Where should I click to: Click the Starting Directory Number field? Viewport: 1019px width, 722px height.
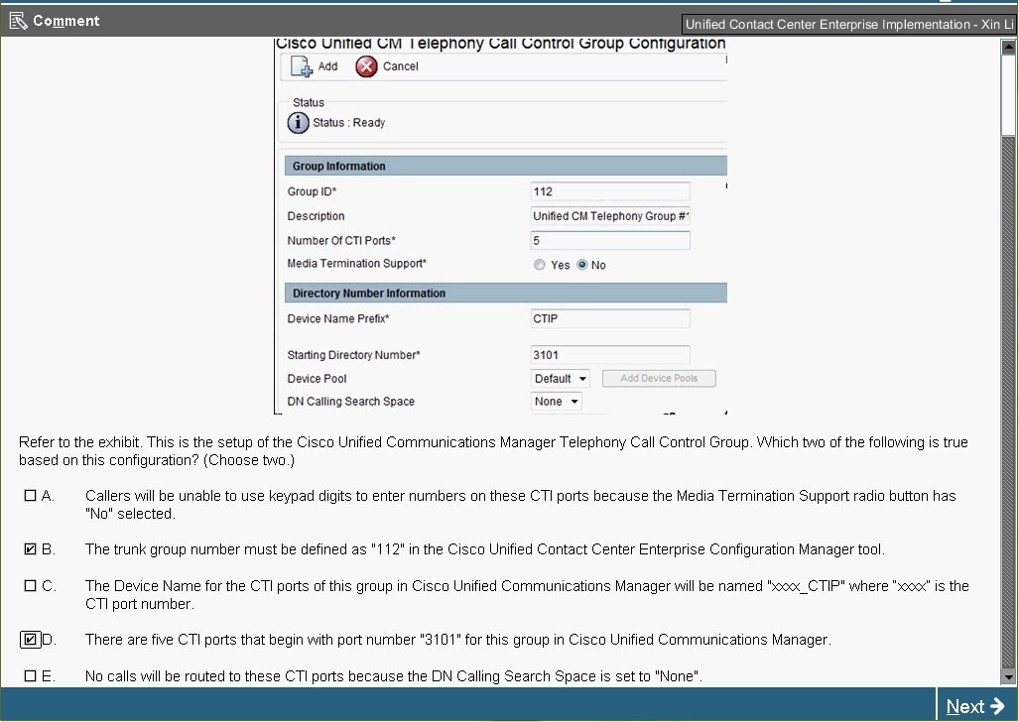[x=610, y=355]
